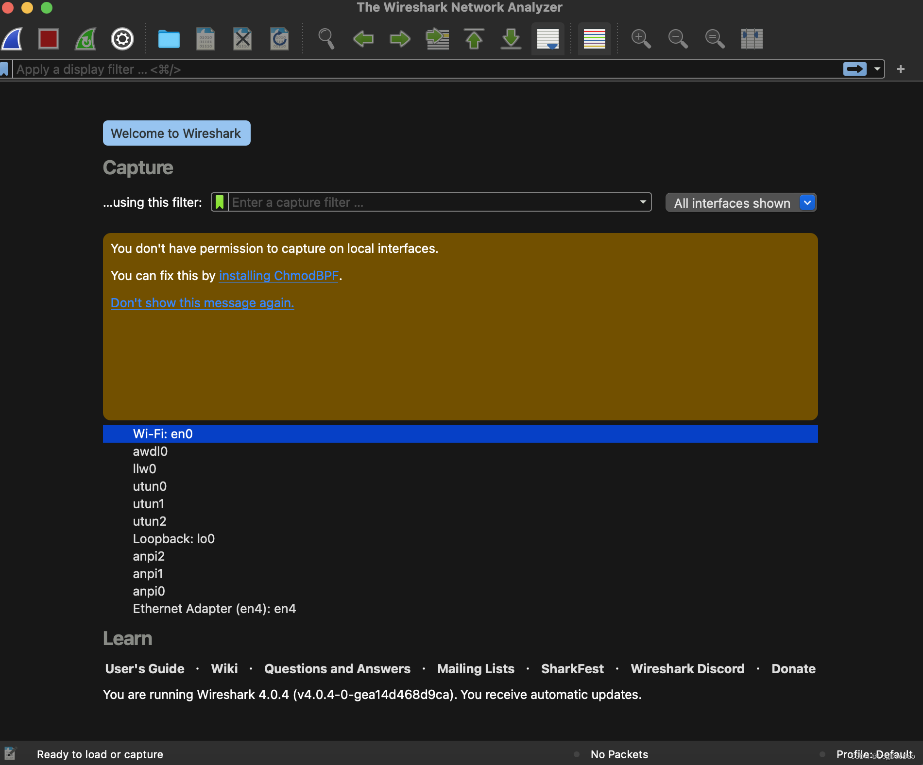Find a packet with magnifier icon
Image resolution: width=923 pixels, height=765 pixels.
tap(326, 39)
